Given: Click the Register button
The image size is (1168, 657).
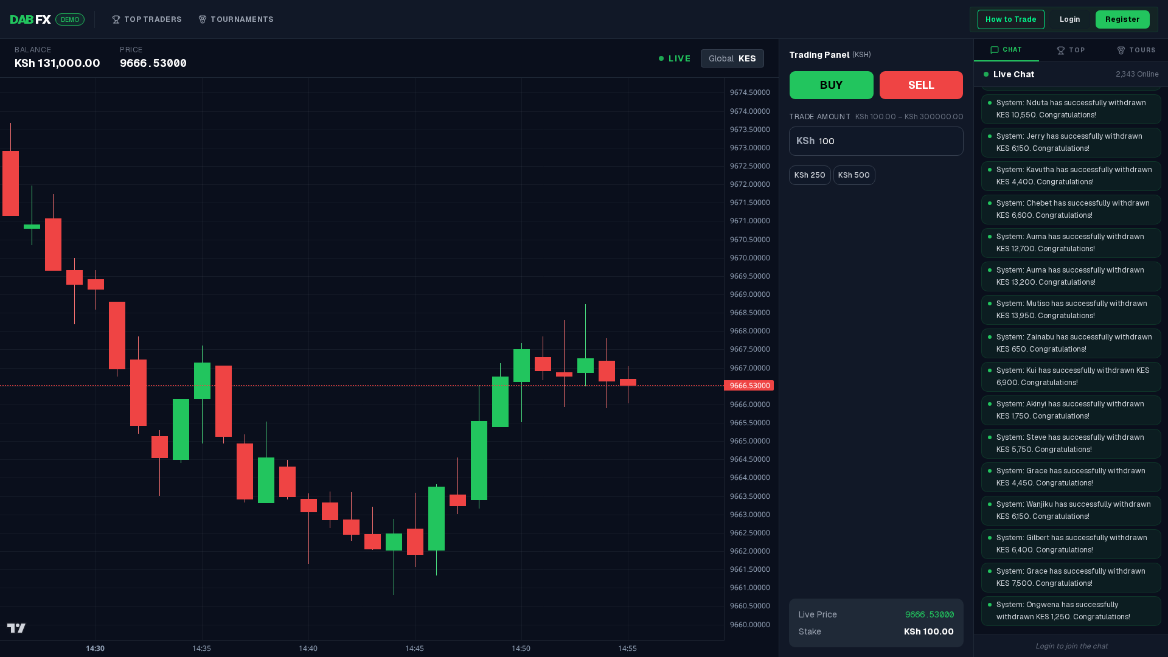Looking at the screenshot, I should tap(1122, 19).
